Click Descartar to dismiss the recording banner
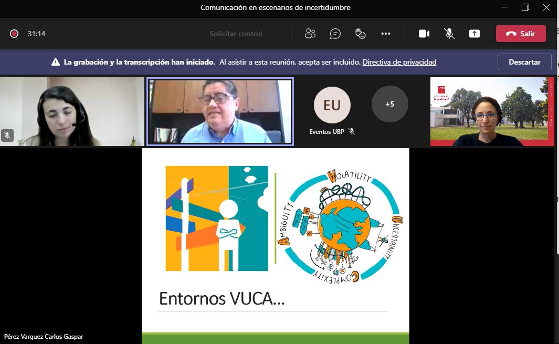The width and height of the screenshot is (559, 344). 524,61
